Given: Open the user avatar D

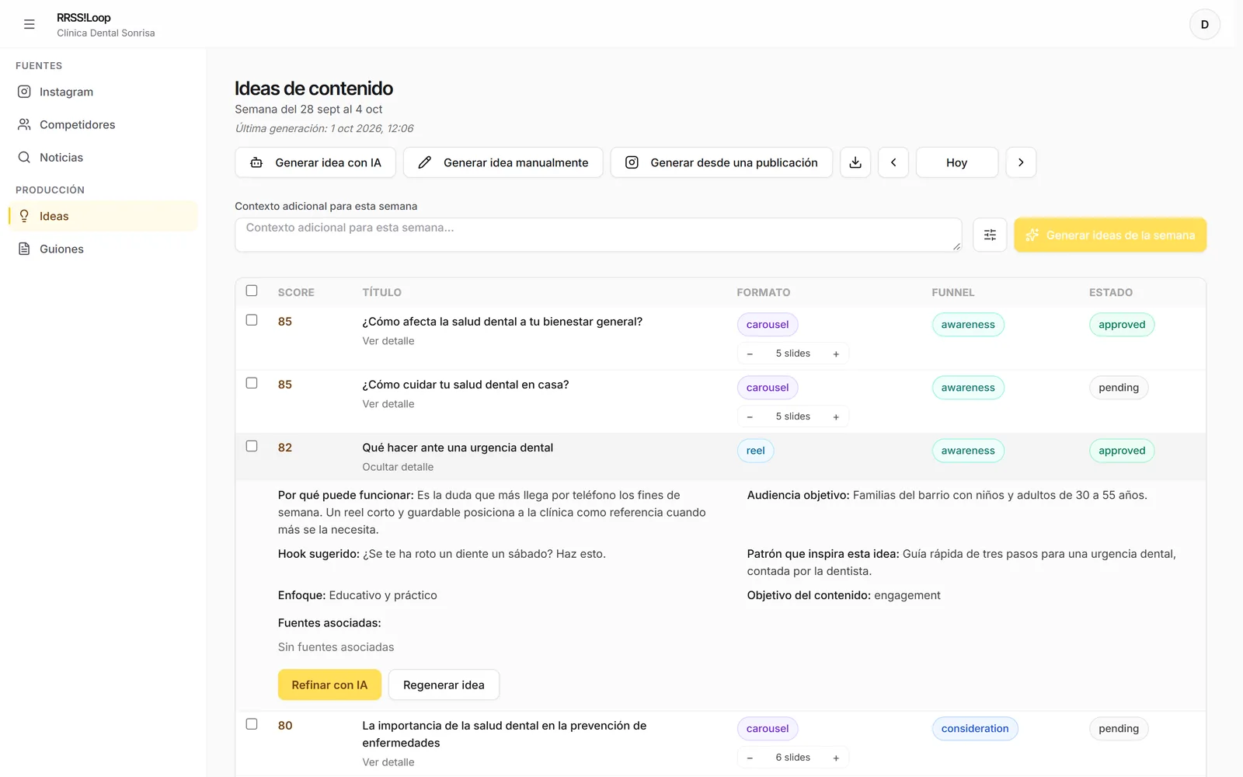Looking at the screenshot, I should click(x=1205, y=24).
